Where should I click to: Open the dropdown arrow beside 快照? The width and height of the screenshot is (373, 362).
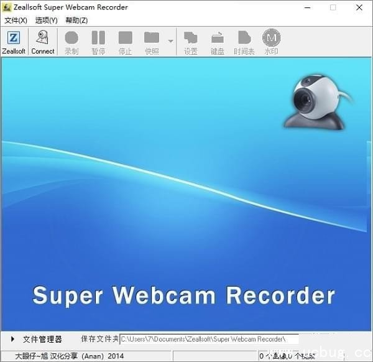click(x=171, y=42)
